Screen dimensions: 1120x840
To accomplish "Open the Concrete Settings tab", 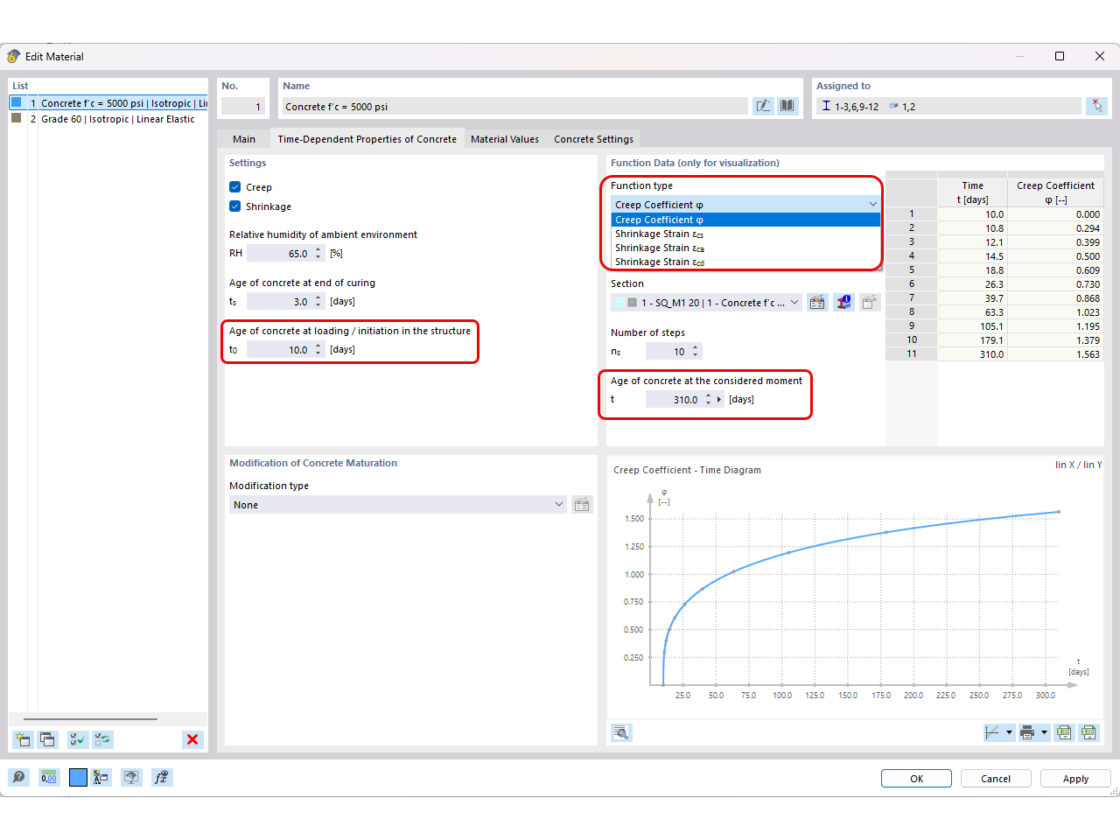I will [x=594, y=138].
